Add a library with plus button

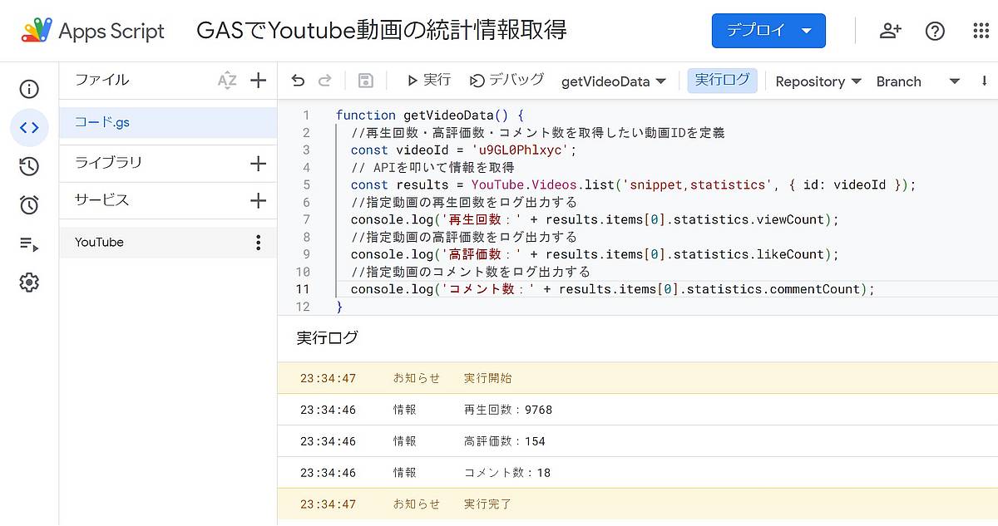click(258, 164)
